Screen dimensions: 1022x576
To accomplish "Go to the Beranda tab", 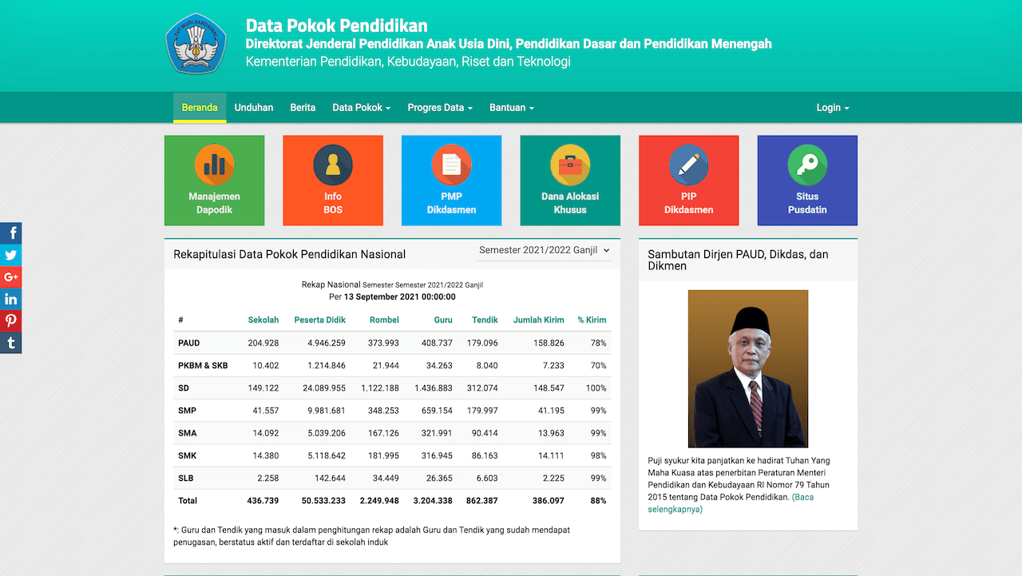I will click(200, 108).
